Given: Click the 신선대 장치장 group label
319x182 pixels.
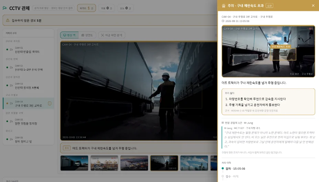Looking at the screenshot, I should (13, 77).
